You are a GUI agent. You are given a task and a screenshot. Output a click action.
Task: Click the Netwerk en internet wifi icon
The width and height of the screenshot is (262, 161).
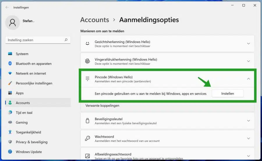[x=10, y=73]
